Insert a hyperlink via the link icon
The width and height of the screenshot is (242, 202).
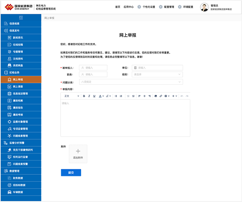click(161, 96)
